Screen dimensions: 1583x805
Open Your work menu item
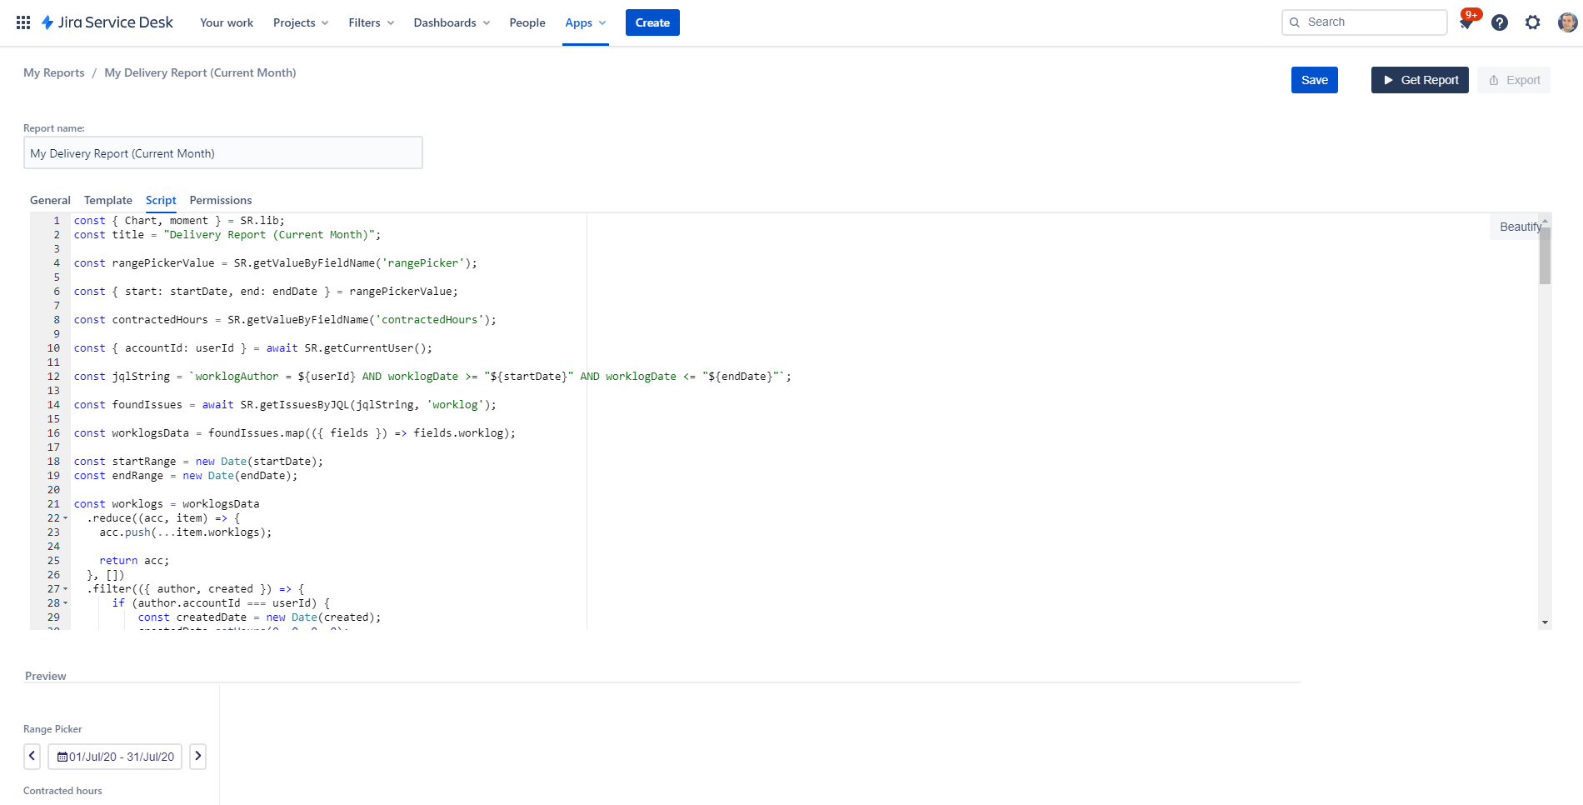pos(227,22)
